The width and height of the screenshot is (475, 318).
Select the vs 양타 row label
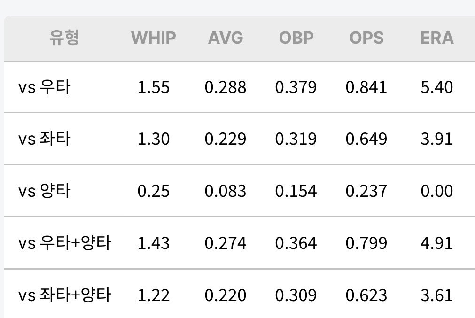45,191
